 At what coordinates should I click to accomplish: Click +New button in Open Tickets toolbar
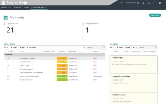click(22, 47)
